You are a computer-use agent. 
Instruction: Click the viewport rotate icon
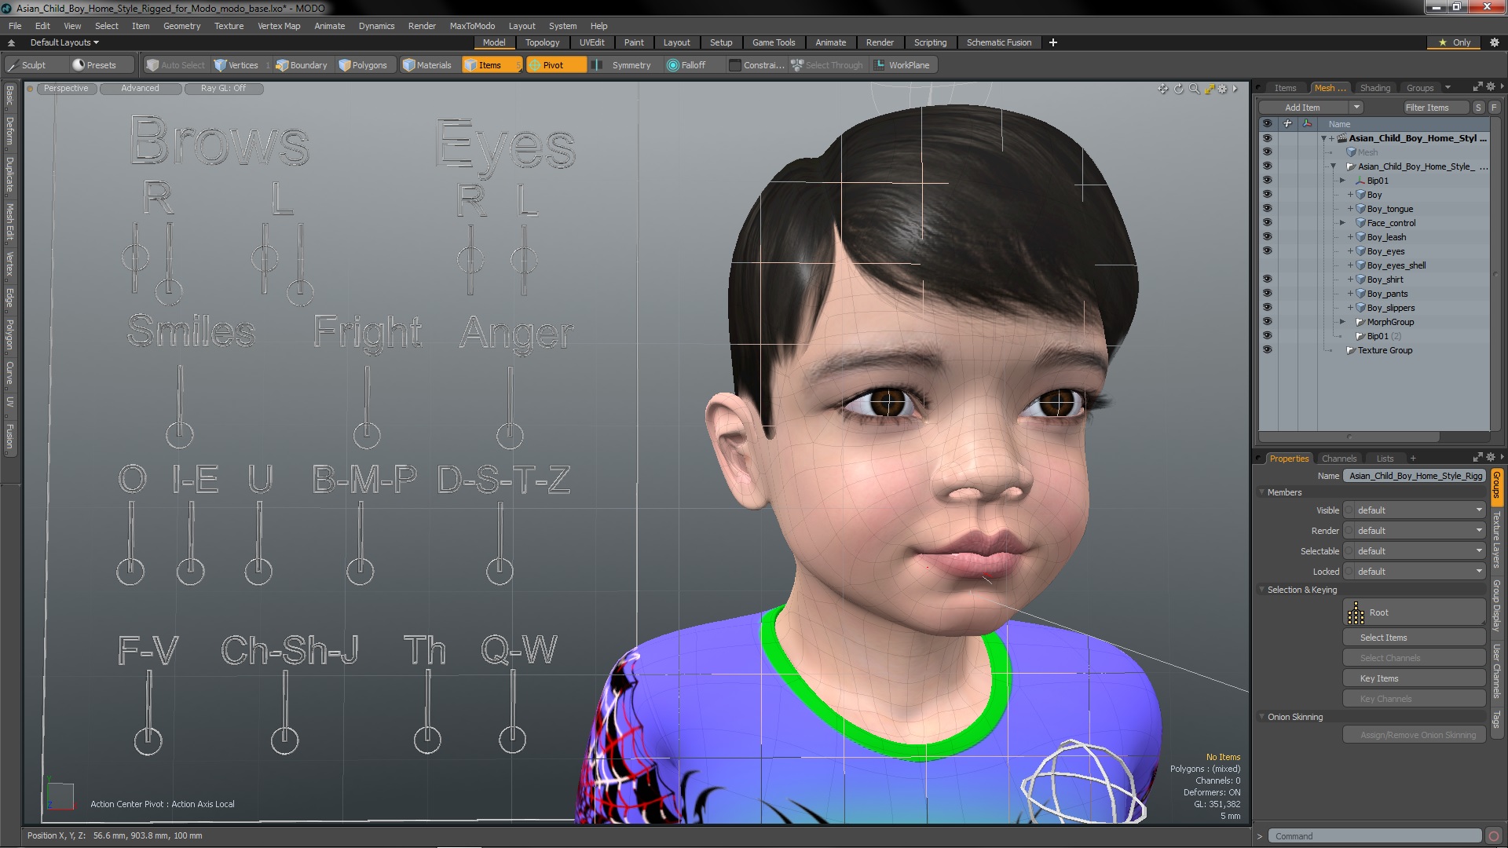[1179, 89]
